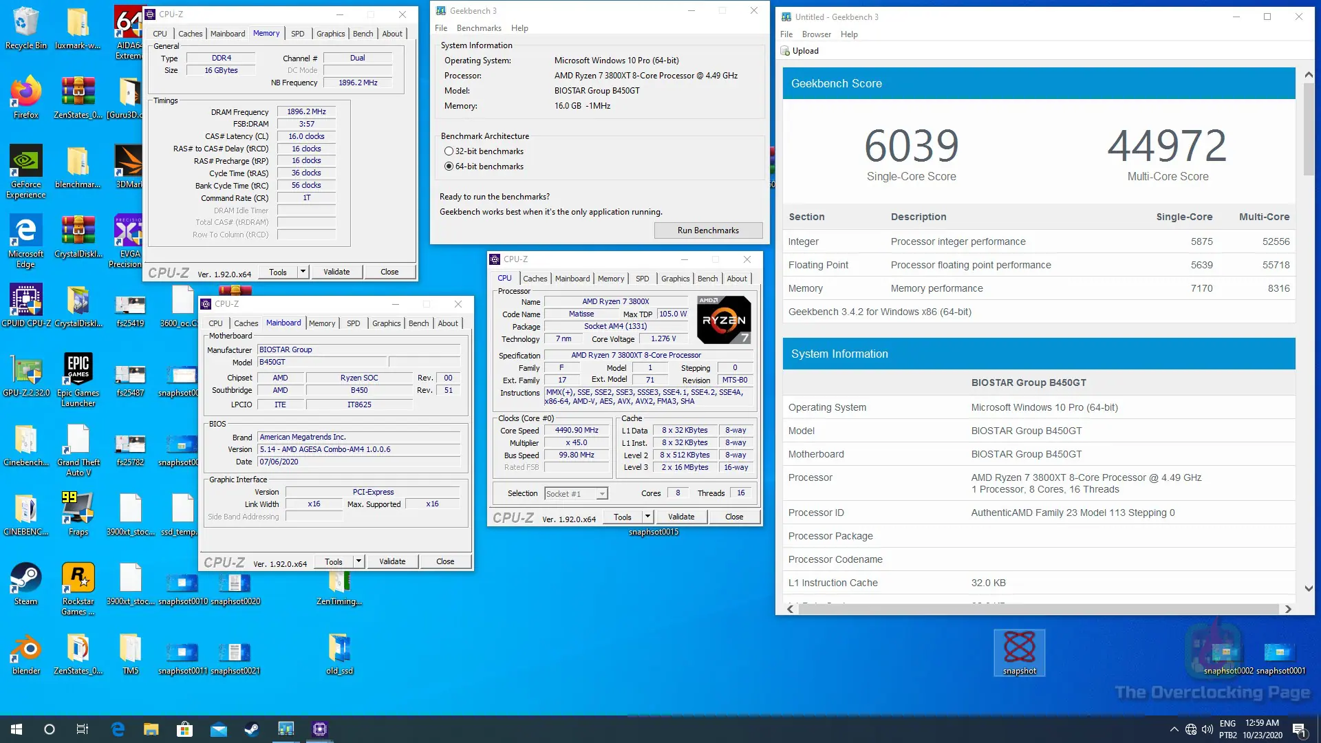The height and width of the screenshot is (743, 1321).
Task: Click DDR4 memory type field
Action: click(221, 58)
